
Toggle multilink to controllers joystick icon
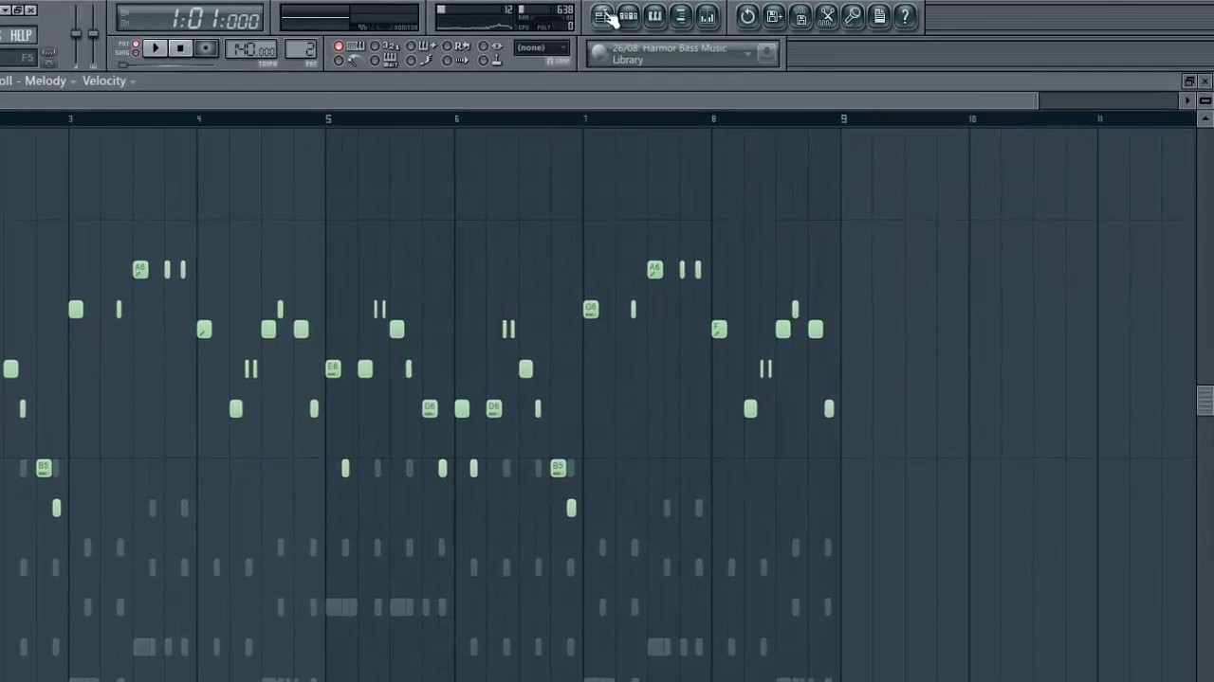(491, 60)
